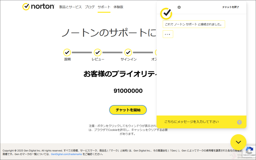
Task: Collapse the chat with the yellow chevron button
Action: pos(238,142)
